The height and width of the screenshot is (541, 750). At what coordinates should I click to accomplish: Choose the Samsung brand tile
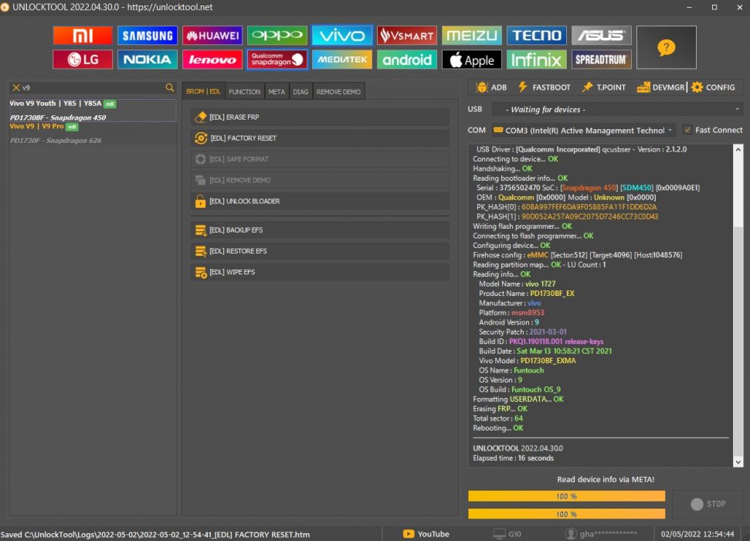(148, 36)
